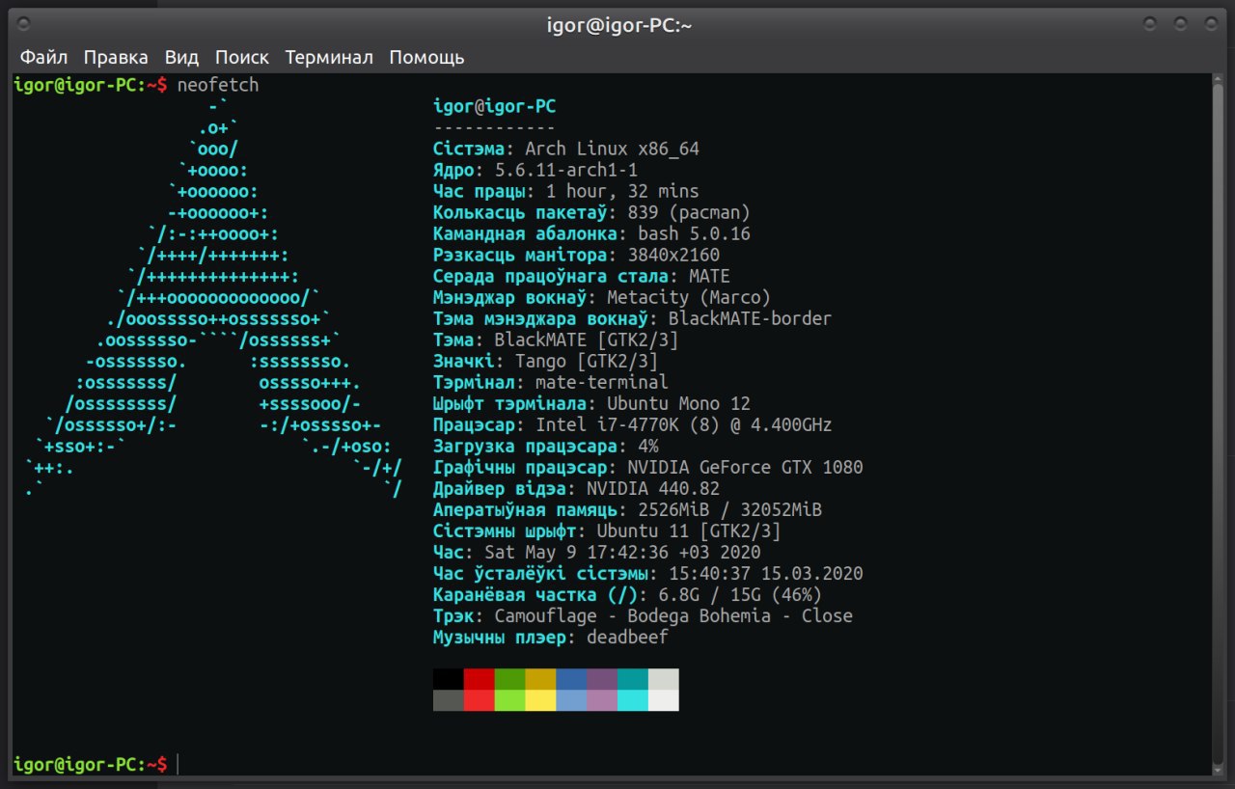Open the Правка menu
1235x789 pixels.
(x=116, y=57)
